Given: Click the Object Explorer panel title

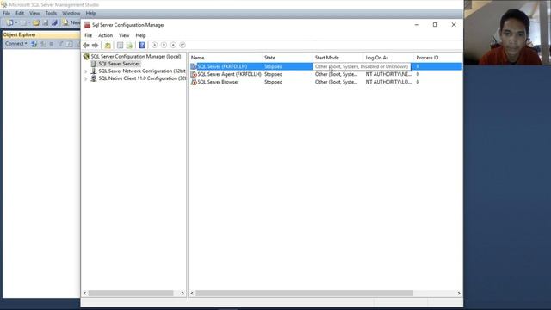Looking at the screenshot, I should 20,34.
